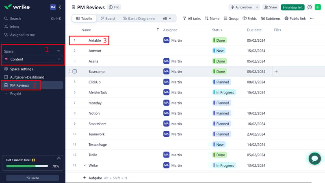This screenshot has height=183, width=325.
Task: Click the Wrike logo
Action: click(x=17, y=7)
